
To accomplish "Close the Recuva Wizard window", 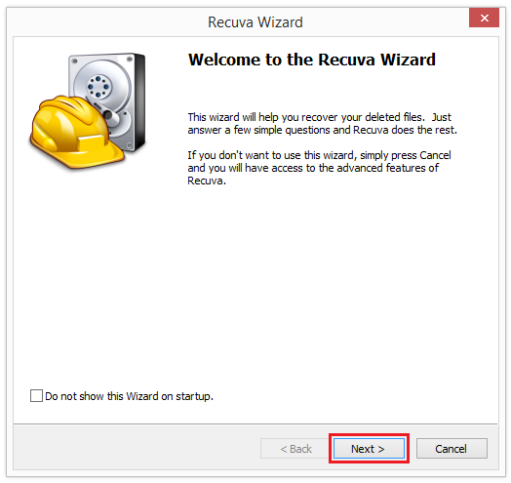I will [484, 18].
